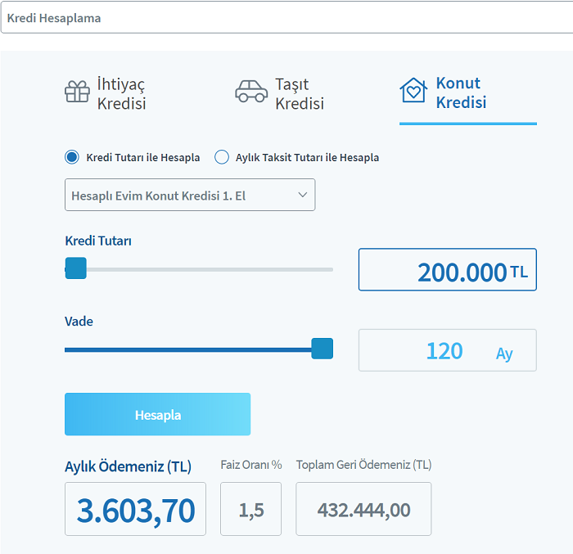
Task: Select the Kredi Tutarı ile Hesapla radio button
Action: click(x=72, y=157)
